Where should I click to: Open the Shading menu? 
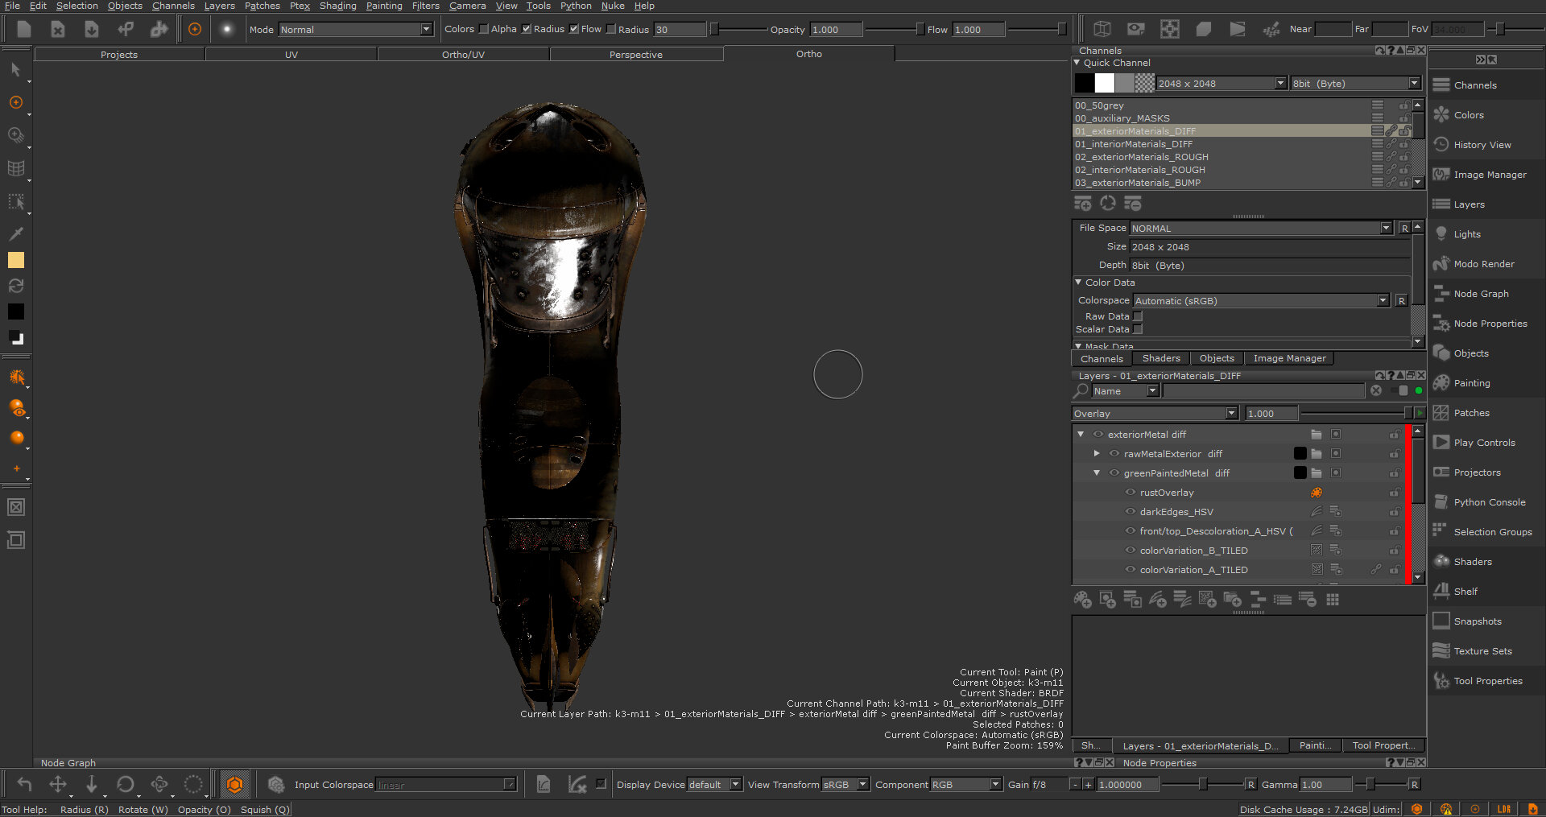337,6
